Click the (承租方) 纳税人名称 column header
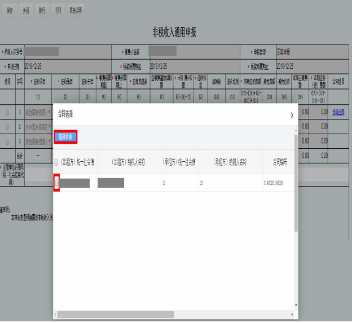The image size is (352, 323). 230,162
